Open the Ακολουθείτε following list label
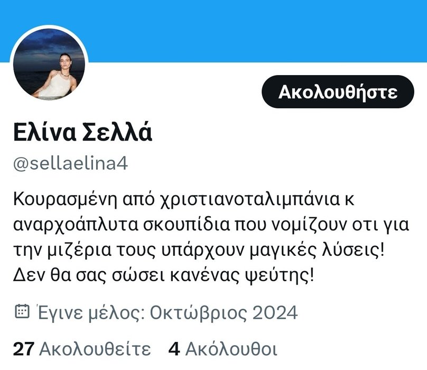This screenshot has height=370, width=427. pos(95,349)
